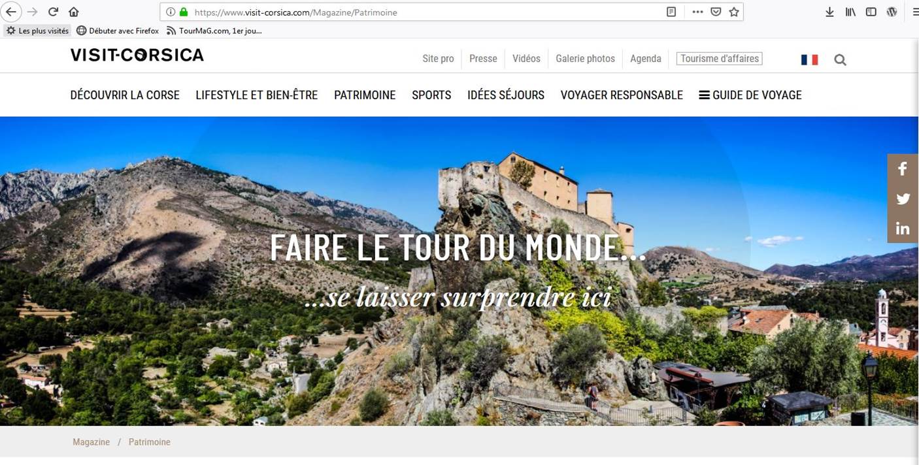919x465 pixels.
Task: Share the page via Facebook icon
Action: 903,169
